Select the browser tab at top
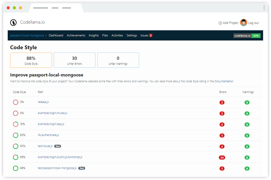 coord(56,8)
